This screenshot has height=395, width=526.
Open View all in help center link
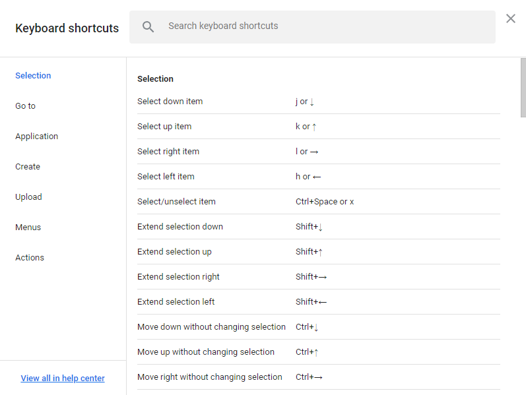63,379
